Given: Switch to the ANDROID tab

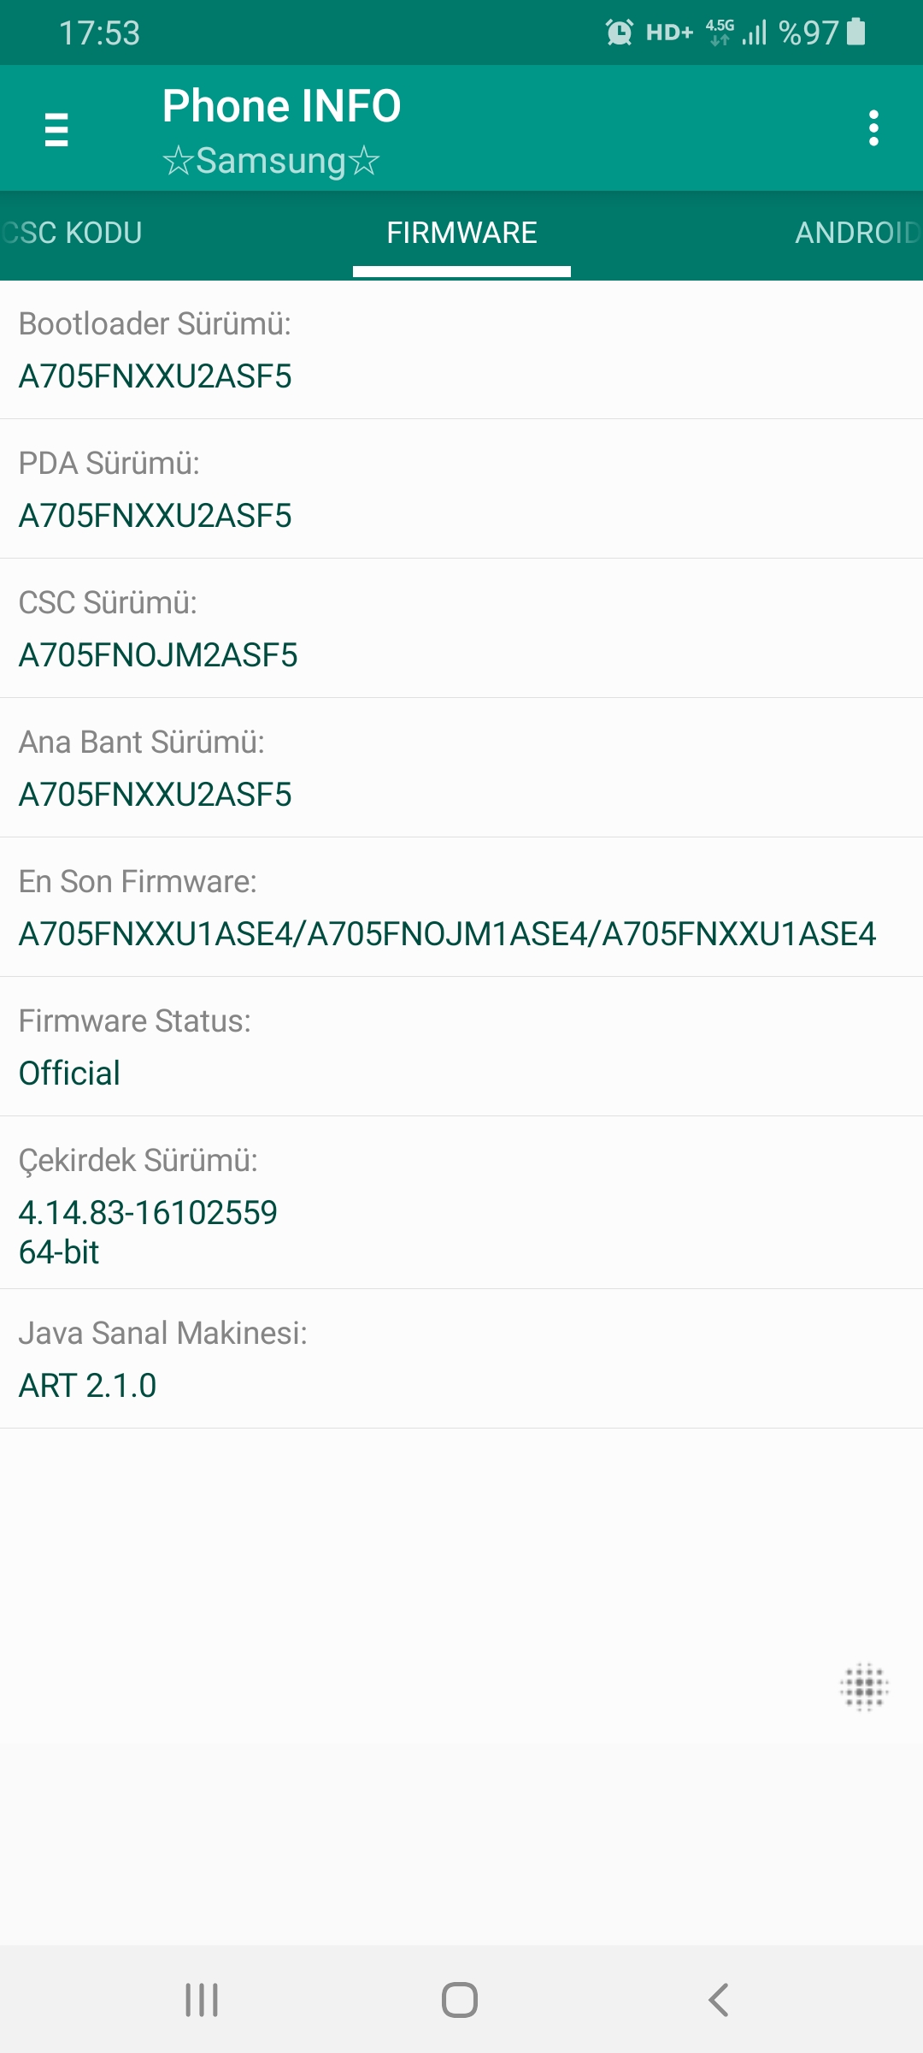Looking at the screenshot, I should (857, 233).
